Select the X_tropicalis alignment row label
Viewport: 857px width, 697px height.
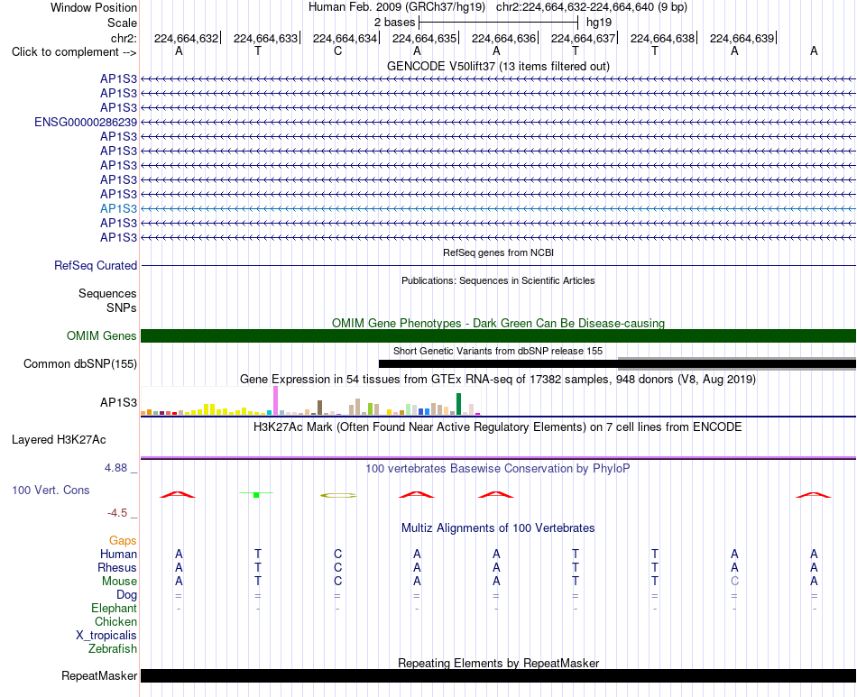(106, 636)
